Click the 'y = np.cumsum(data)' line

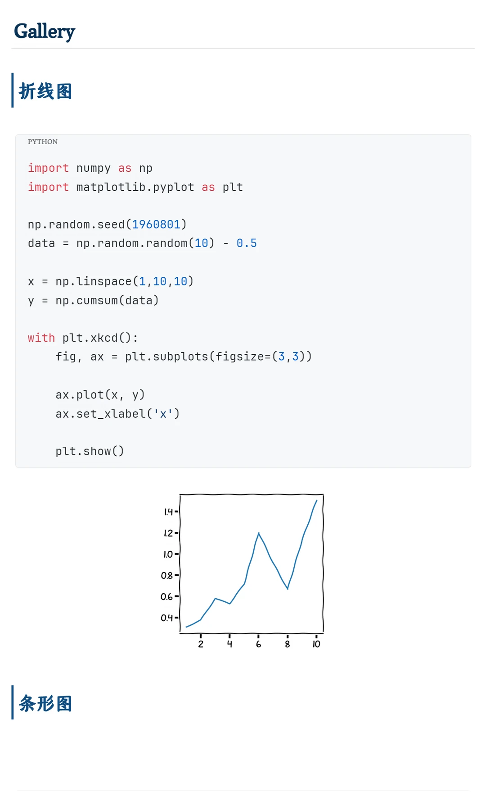pos(94,300)
